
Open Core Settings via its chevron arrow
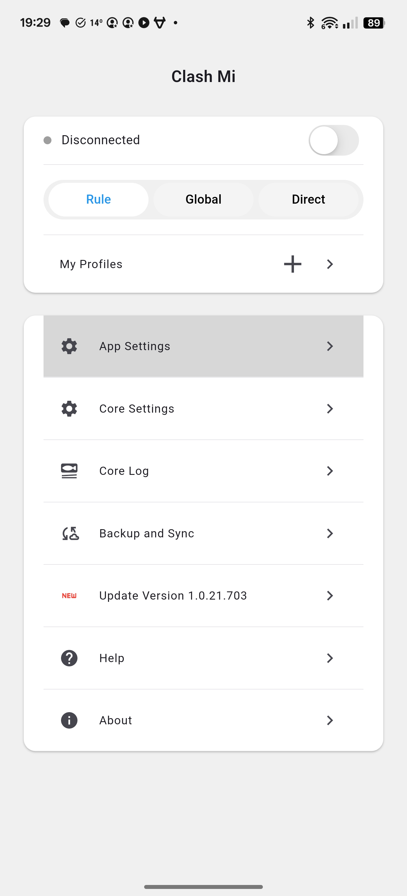(330, 408)
